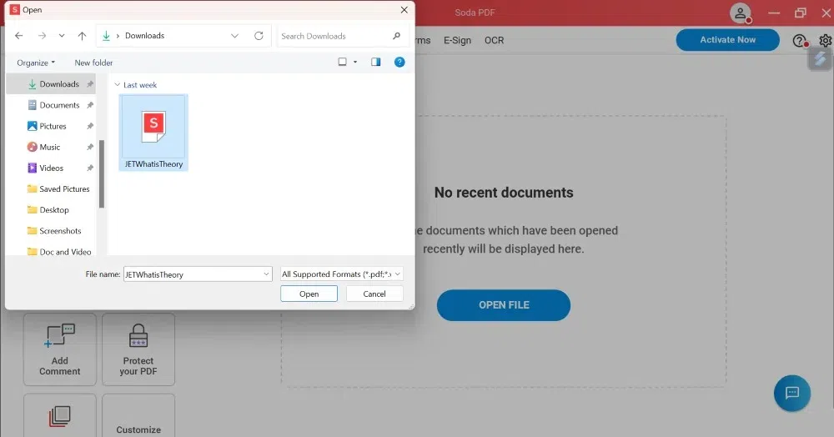Open the All Supported Formats dropdown
The height and width of the screenshot is (437, 834).
pos(341,274)
